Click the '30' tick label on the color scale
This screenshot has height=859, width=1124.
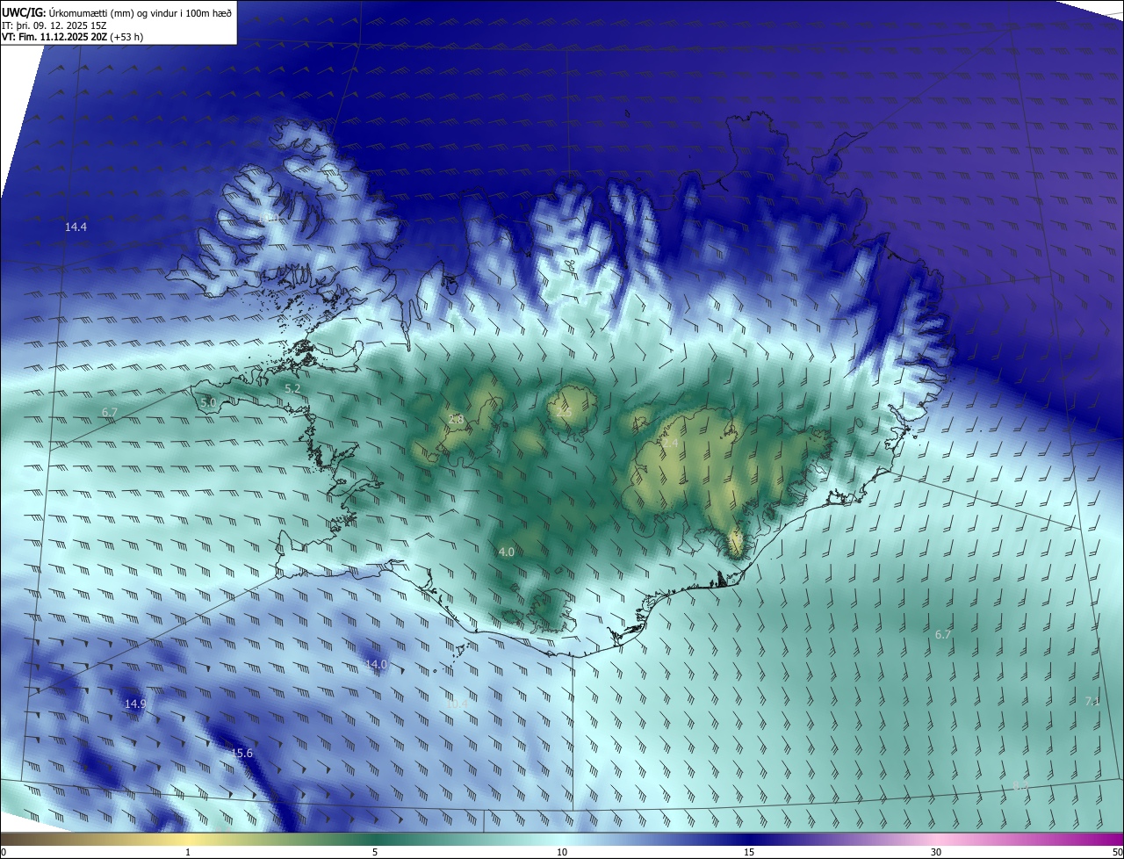936,852
